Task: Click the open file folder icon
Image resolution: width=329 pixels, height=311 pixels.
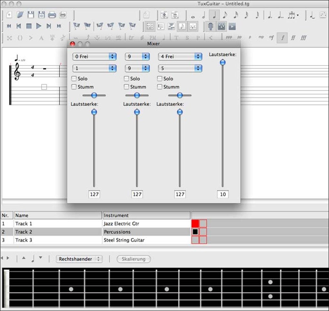Action: tap(20, 15)
